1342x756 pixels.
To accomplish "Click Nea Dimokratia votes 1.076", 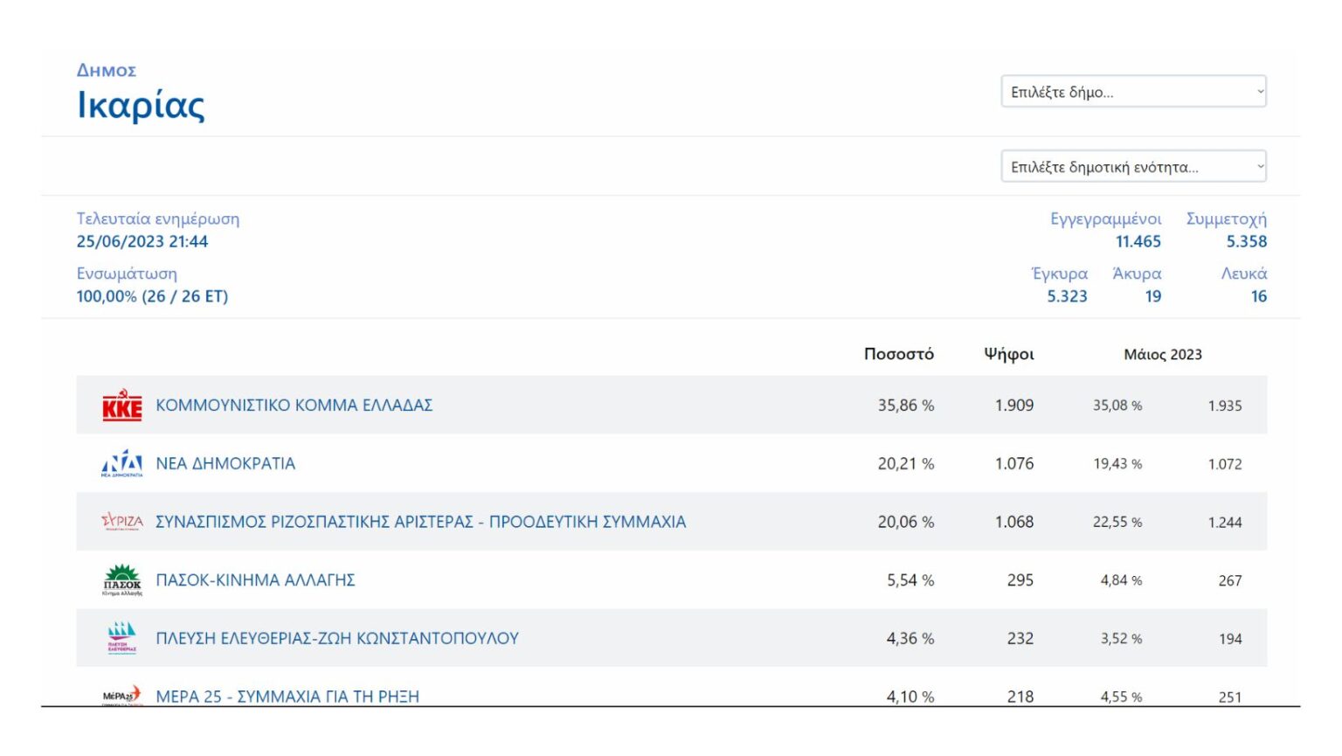I will [x=1014, y=464].
